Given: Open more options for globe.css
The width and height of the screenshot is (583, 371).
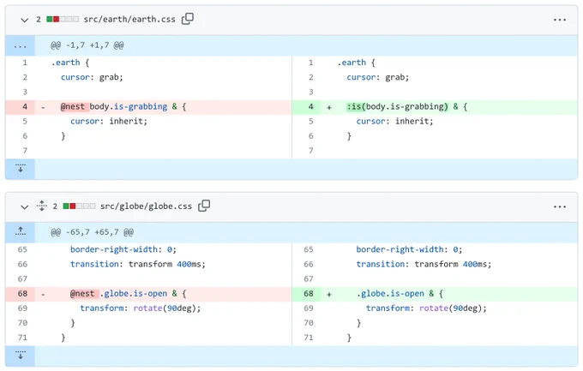Looking at the screenshot, I should (560, 206).
